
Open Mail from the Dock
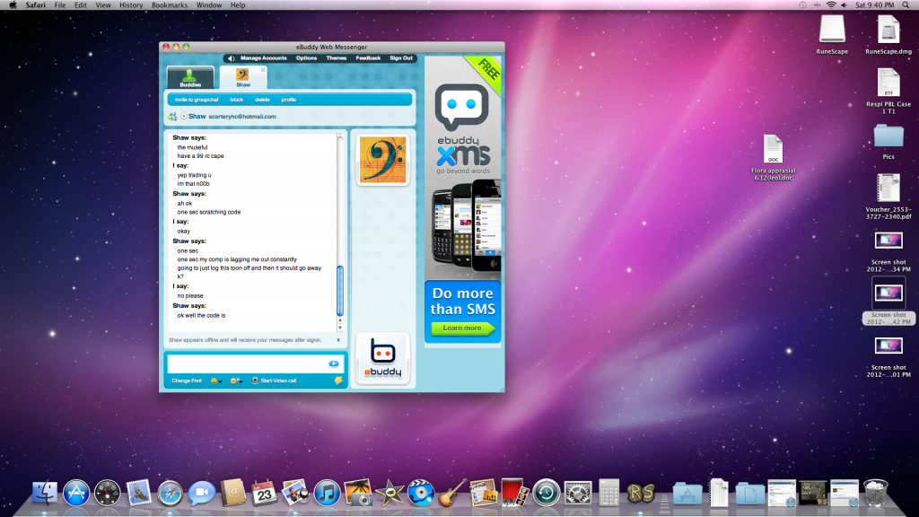[139, 493]
